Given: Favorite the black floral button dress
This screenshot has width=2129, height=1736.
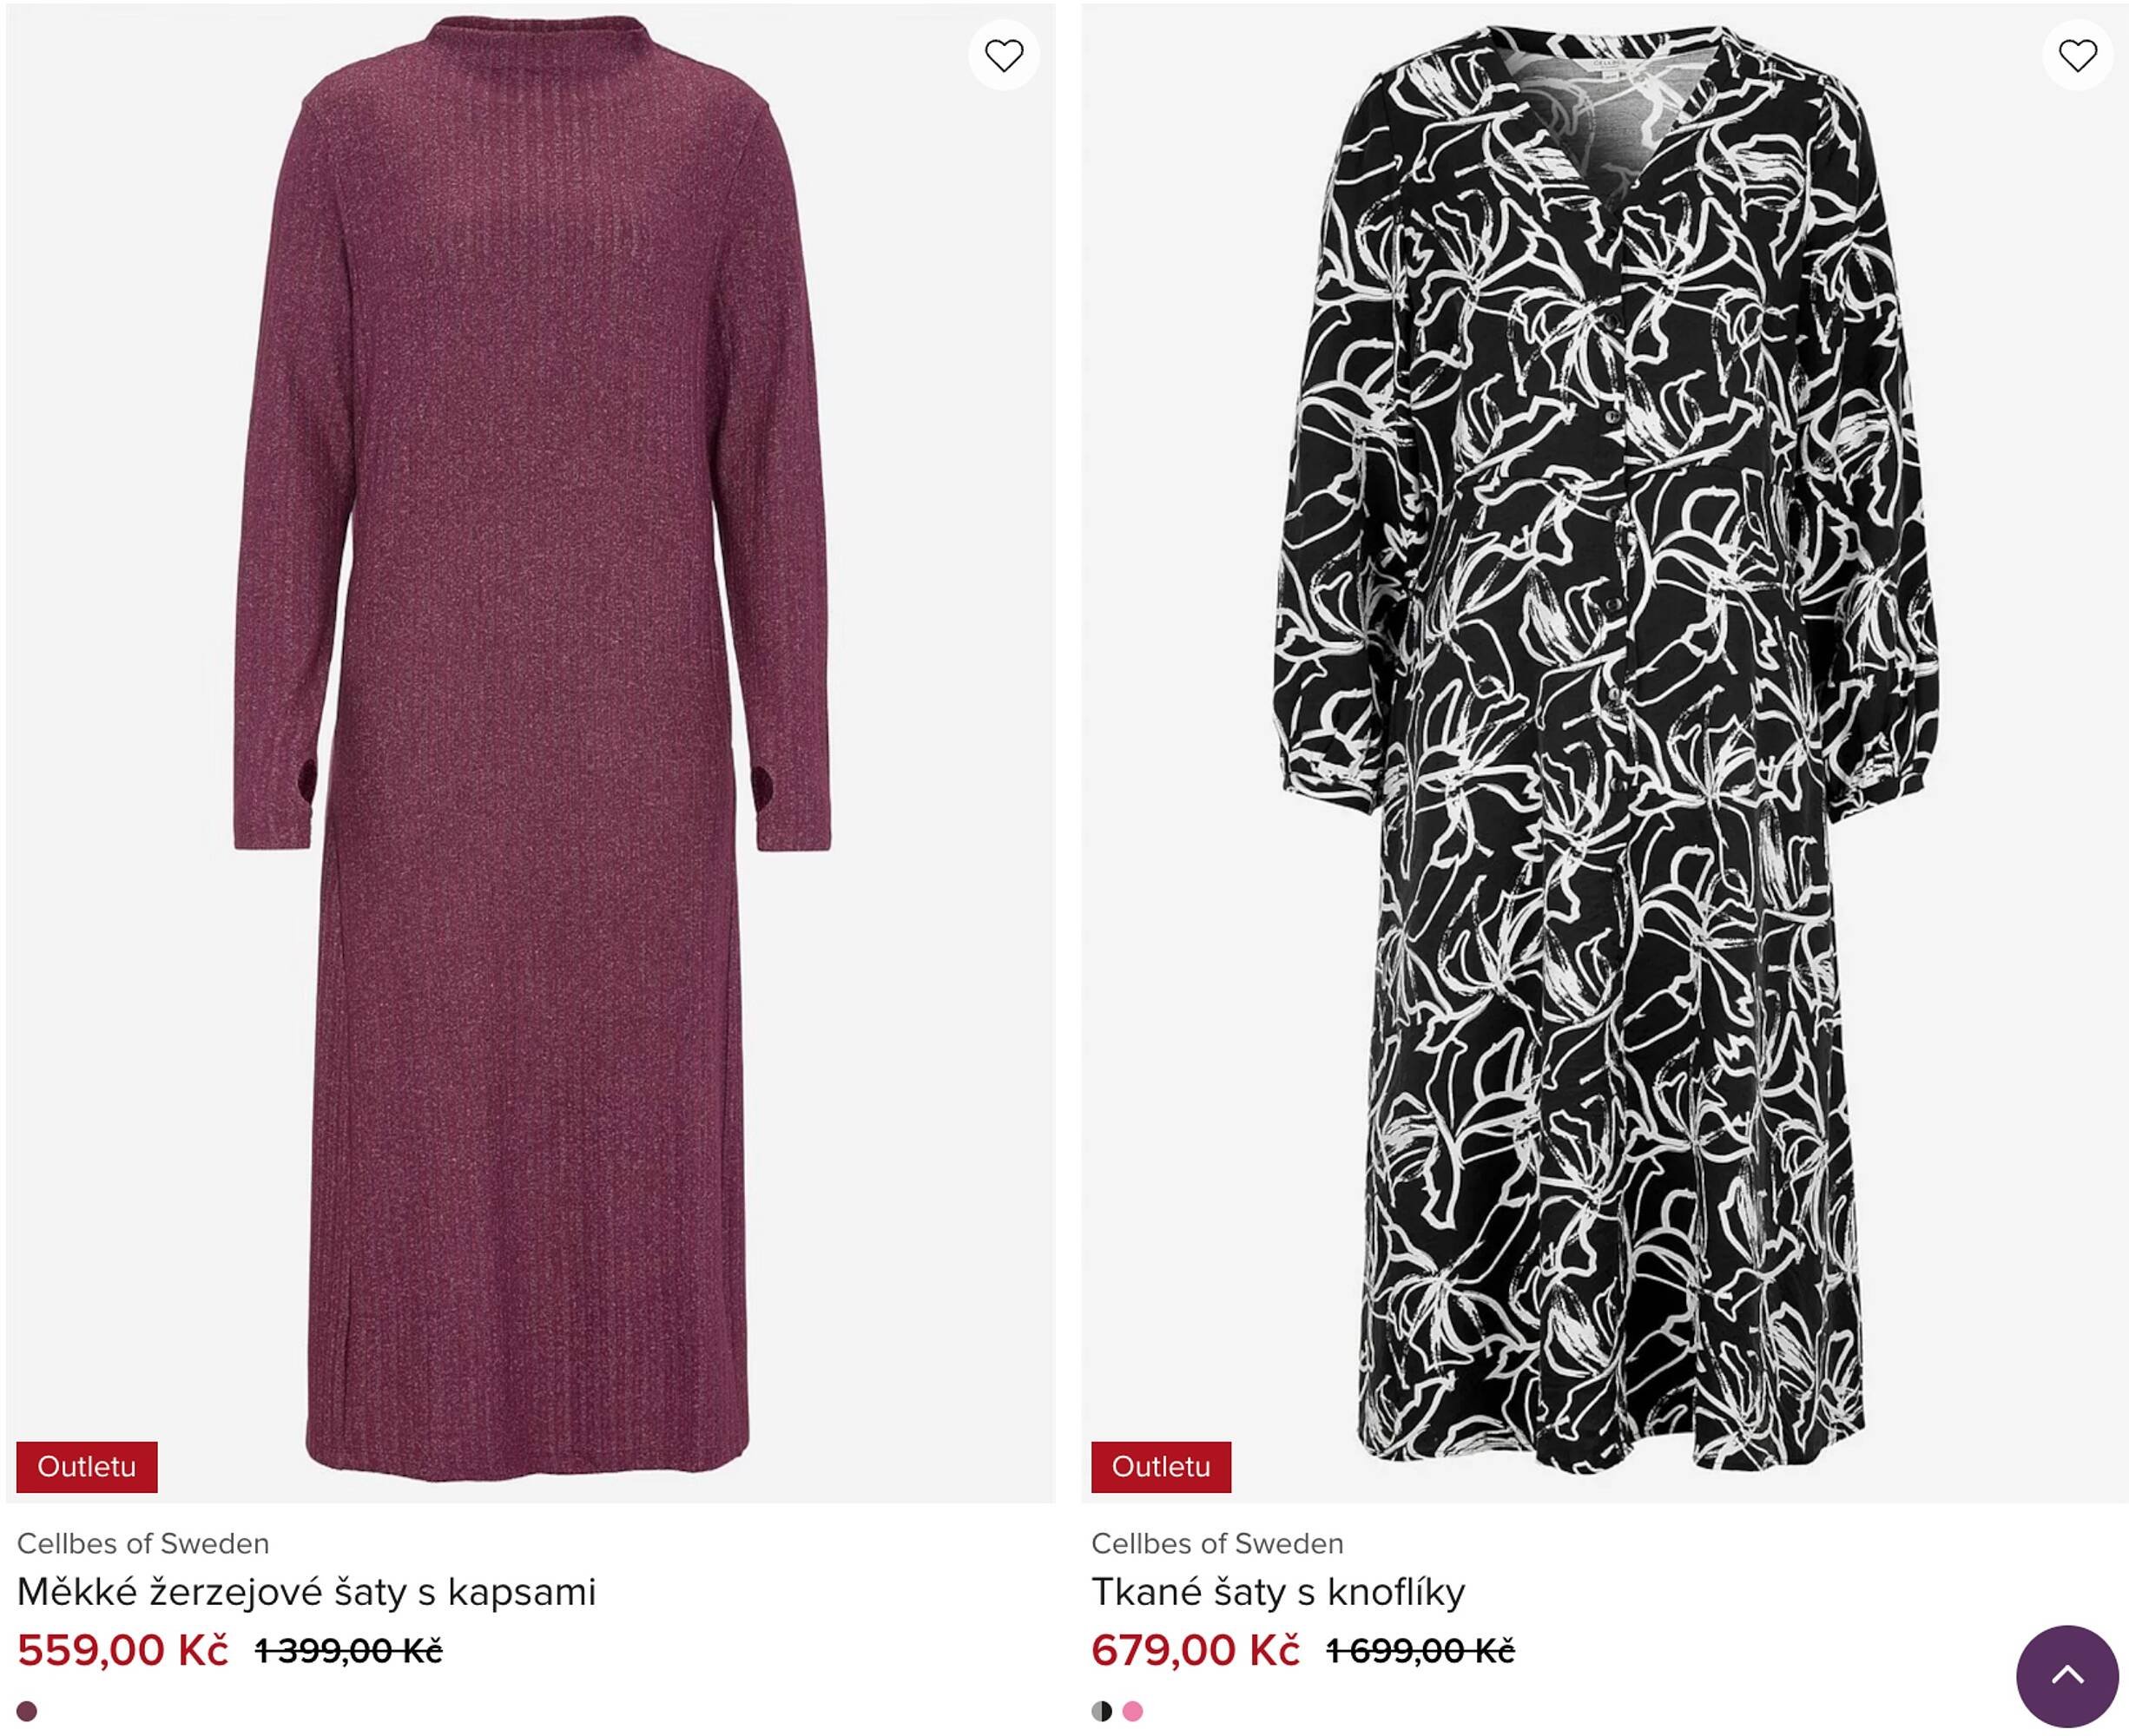Looking at the screenshot, I should pos(2077,56).
